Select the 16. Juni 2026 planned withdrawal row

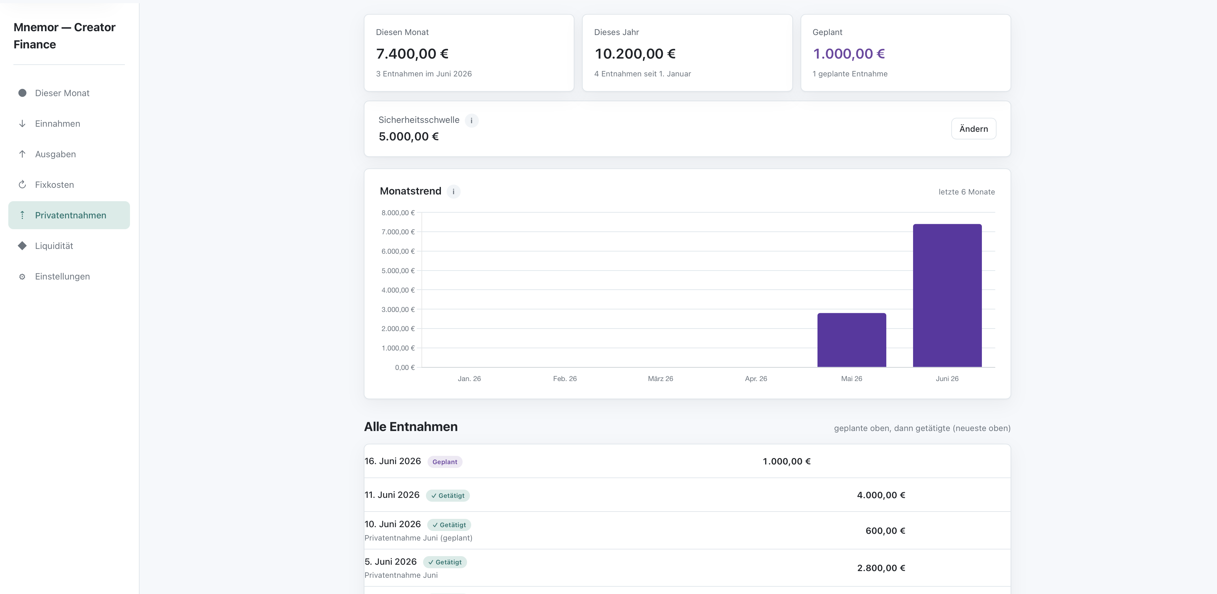687,461
